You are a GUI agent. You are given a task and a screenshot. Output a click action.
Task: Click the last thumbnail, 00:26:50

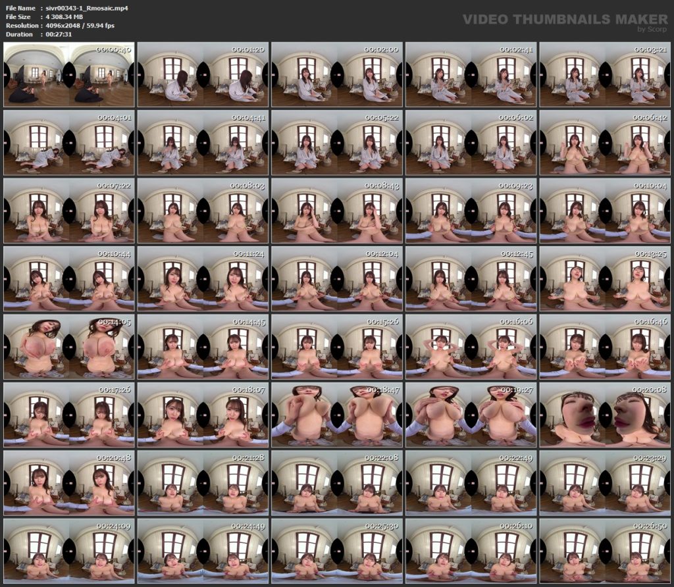(x=604, y=549)
